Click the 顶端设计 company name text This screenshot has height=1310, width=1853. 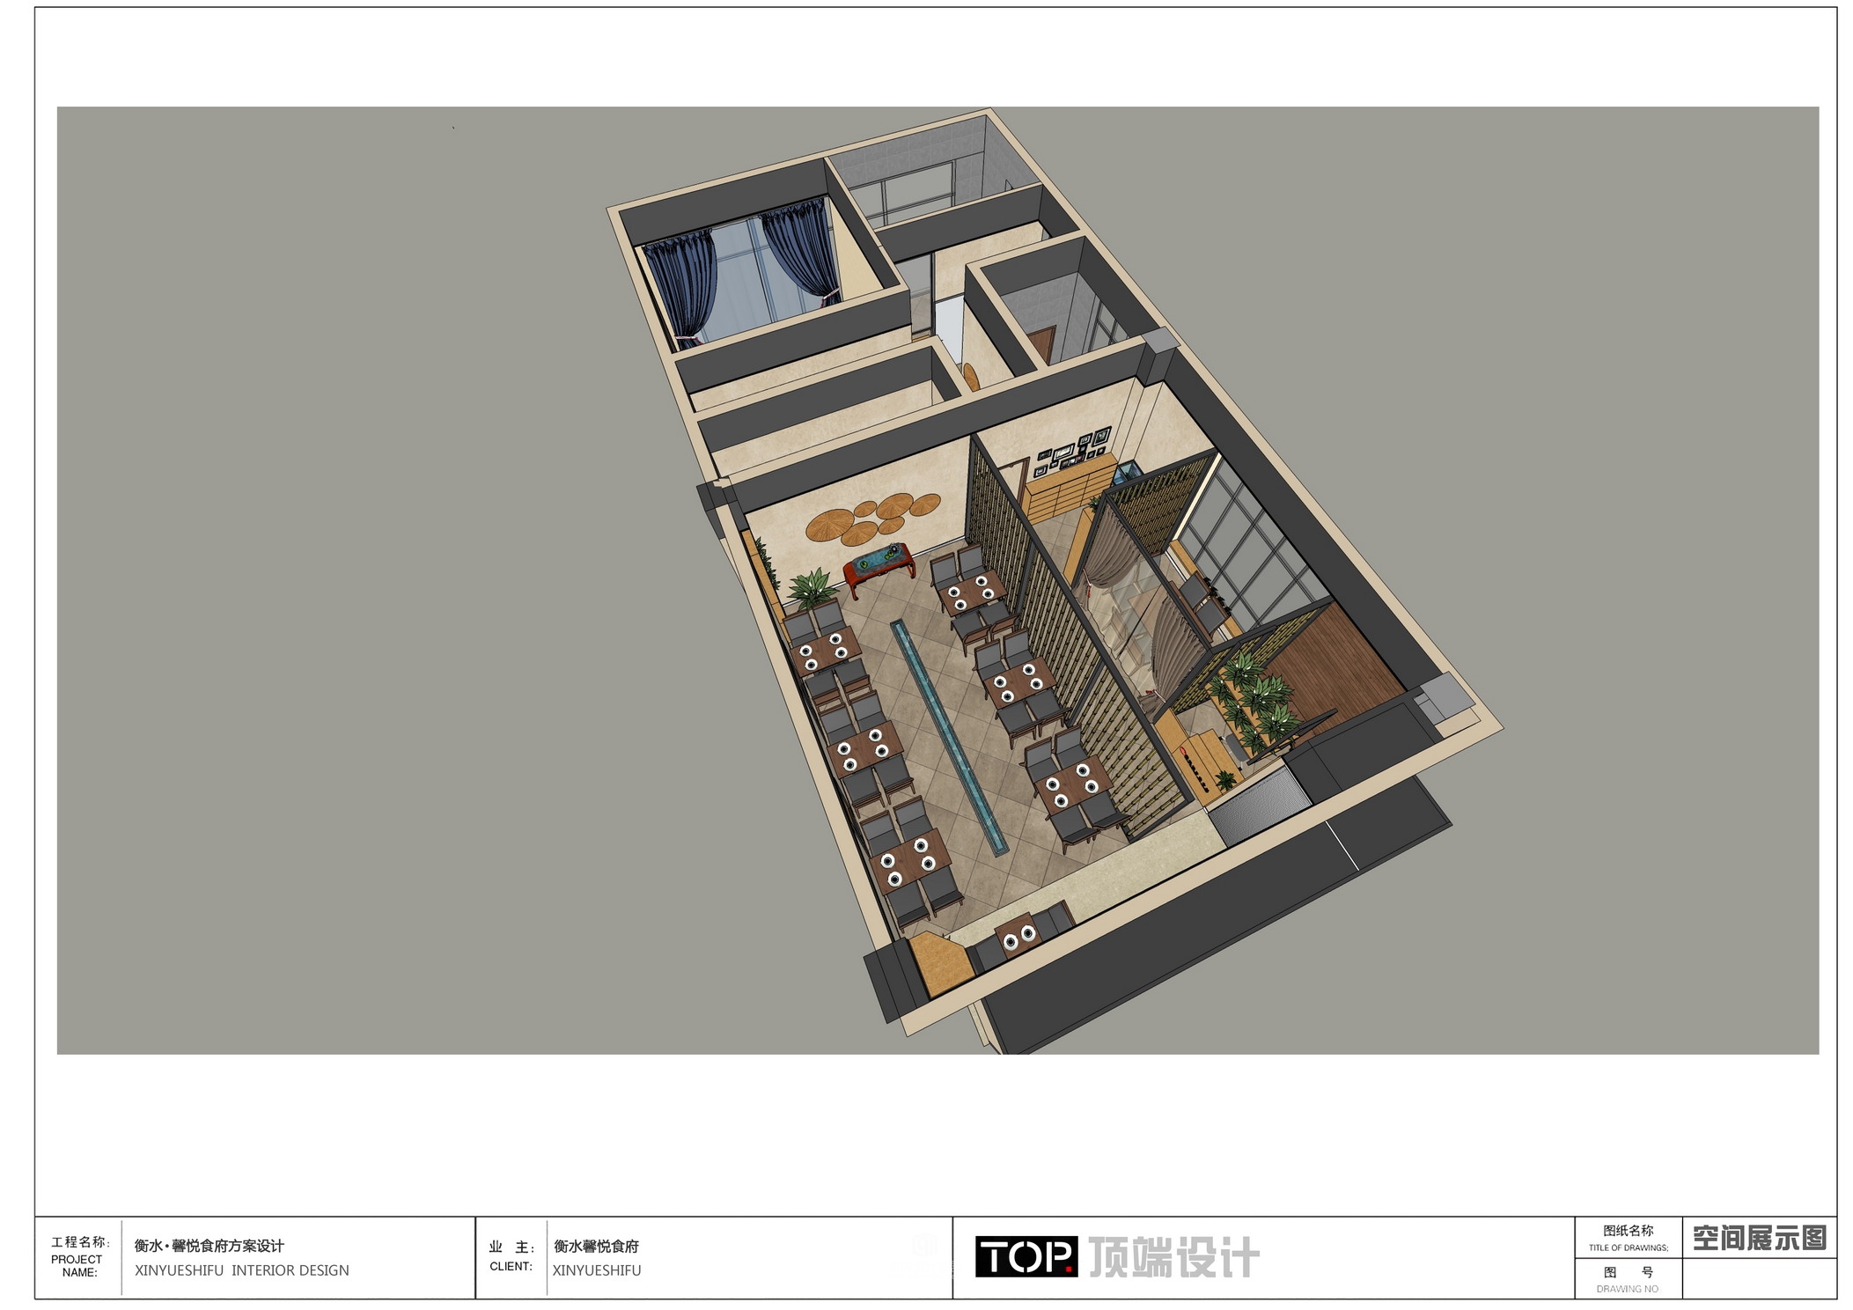tap(1174, 1257)
